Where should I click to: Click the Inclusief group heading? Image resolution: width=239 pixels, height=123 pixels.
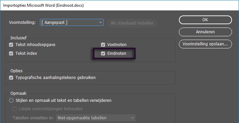[x=18, y=38]
